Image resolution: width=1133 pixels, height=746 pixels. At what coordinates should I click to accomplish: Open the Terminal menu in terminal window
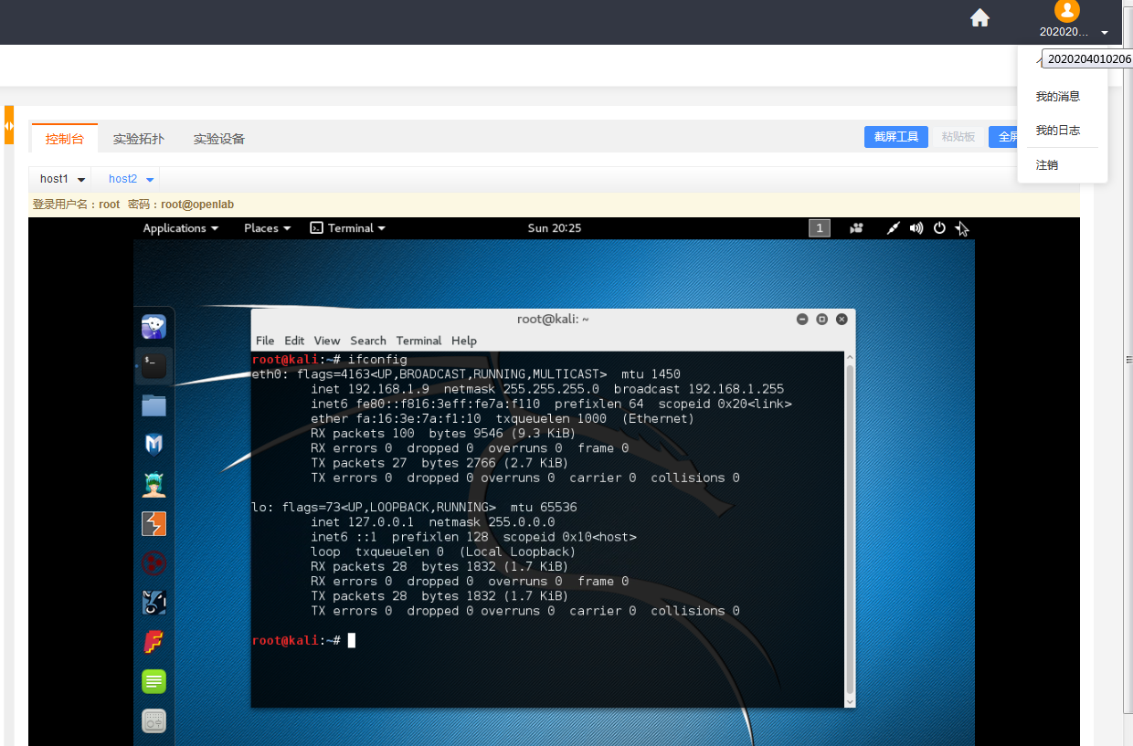point(418,341)
